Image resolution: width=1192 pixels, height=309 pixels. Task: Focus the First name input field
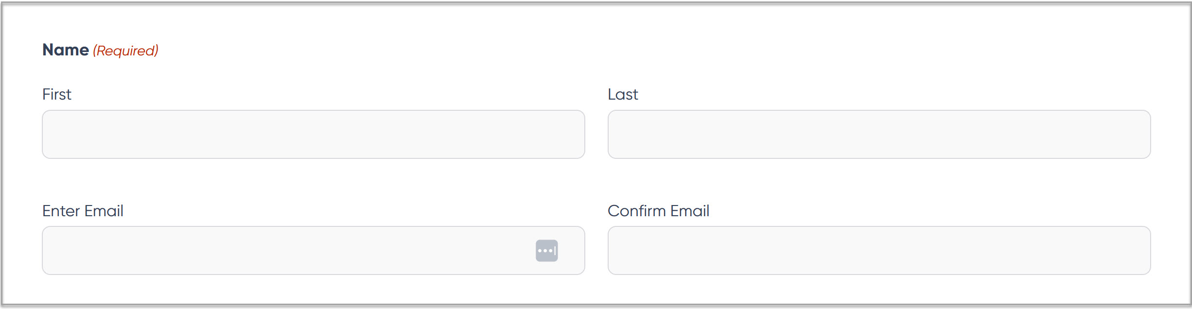pos(313,134)
